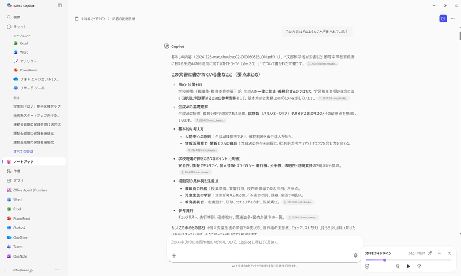Open conversation 学年別「はい」割合と棒グラフ

click(37, 107)
